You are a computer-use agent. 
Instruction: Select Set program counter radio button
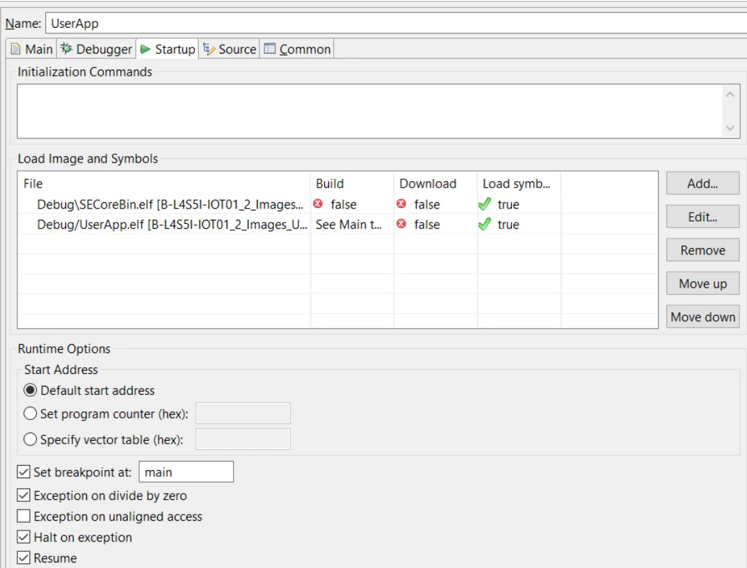30,413
